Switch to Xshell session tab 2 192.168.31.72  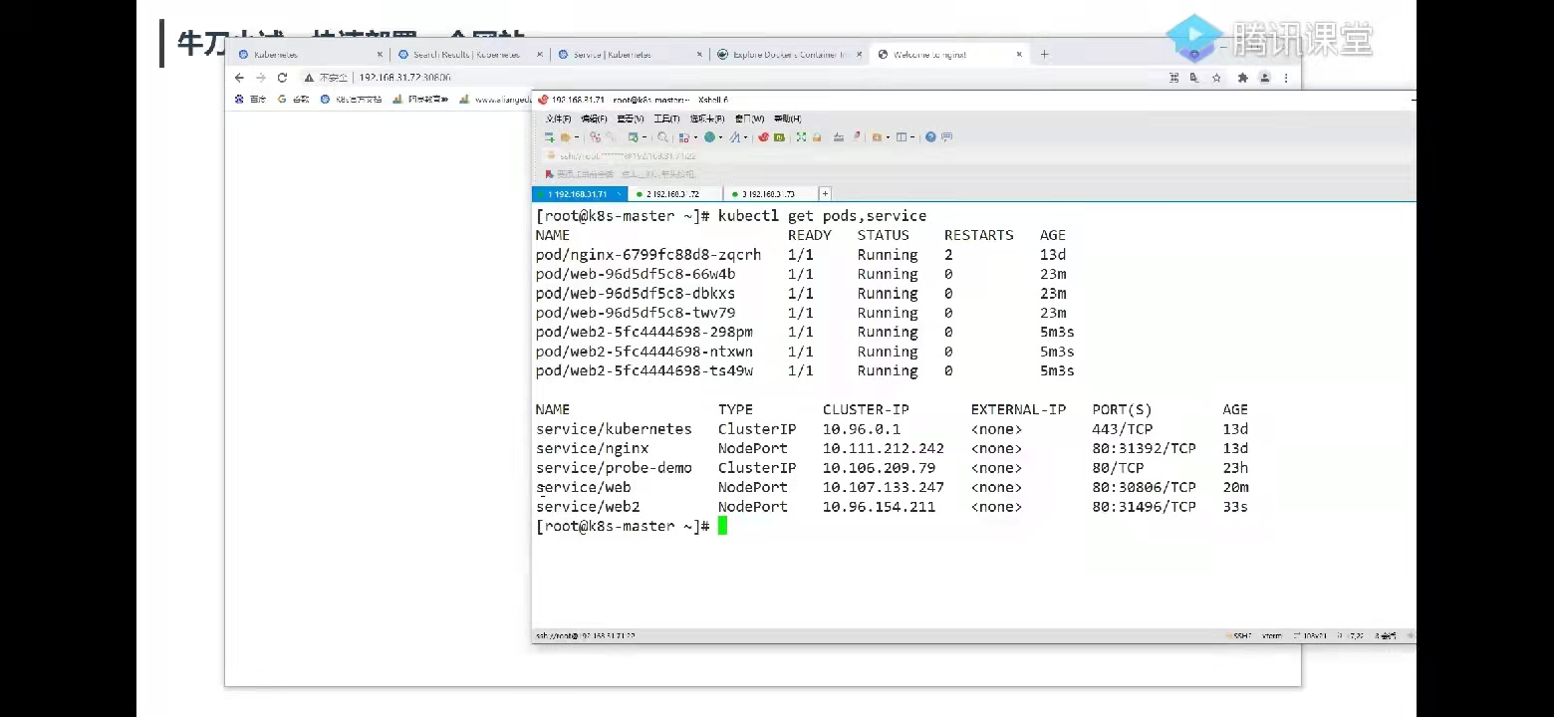[x=676, y=194]
